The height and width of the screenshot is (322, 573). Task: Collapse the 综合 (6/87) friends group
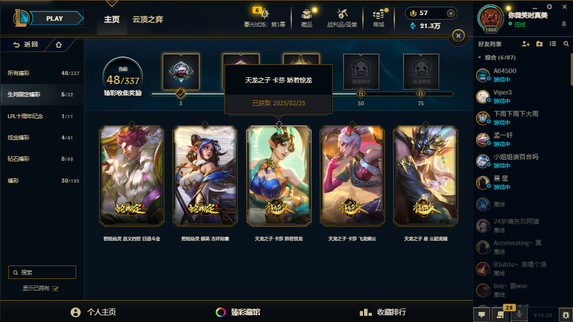point(479,57)
